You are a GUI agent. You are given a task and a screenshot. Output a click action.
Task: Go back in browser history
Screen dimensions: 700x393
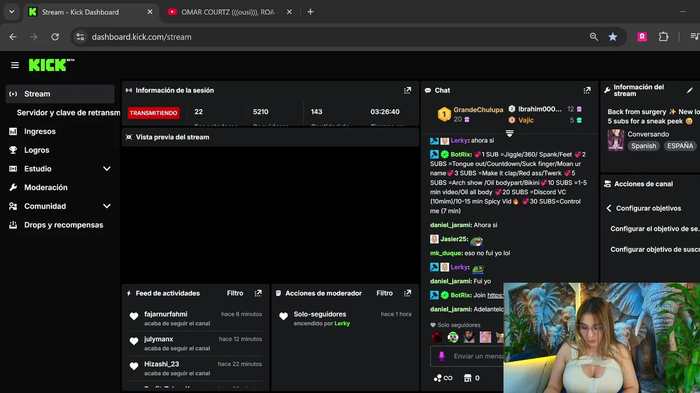pyautogui.click(x=13, y=37)
